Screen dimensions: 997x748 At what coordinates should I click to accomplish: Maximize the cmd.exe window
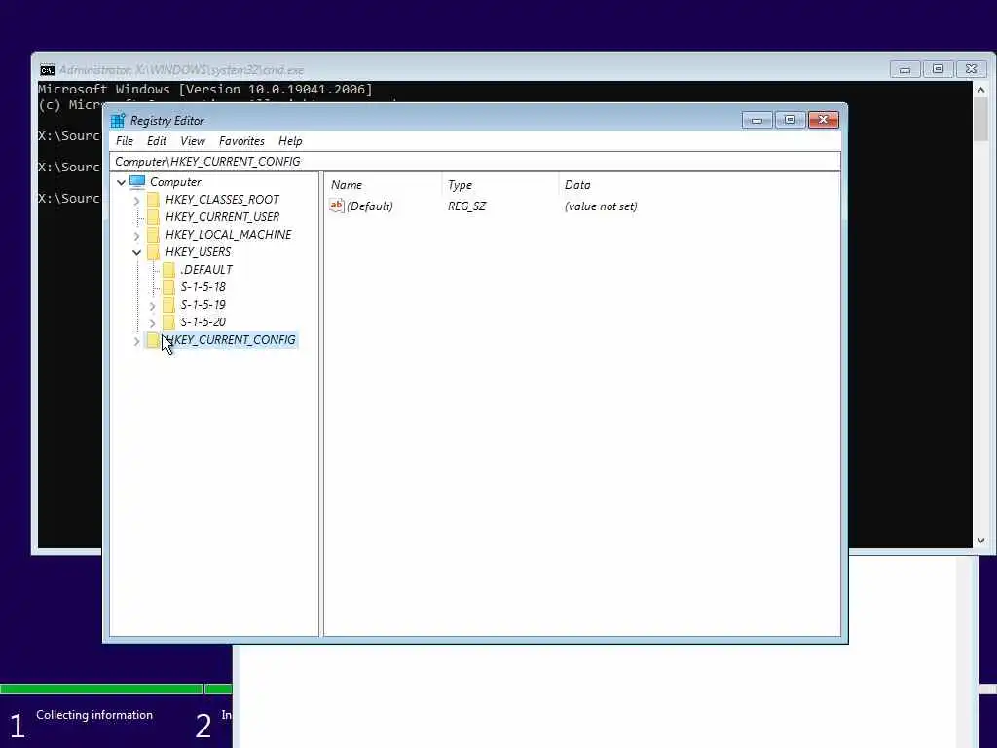938,69
